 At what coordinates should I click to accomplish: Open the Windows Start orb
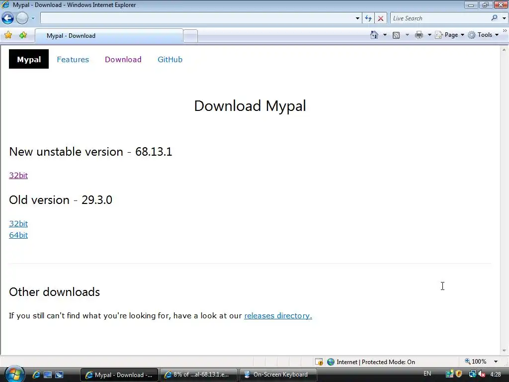point(14,374)
